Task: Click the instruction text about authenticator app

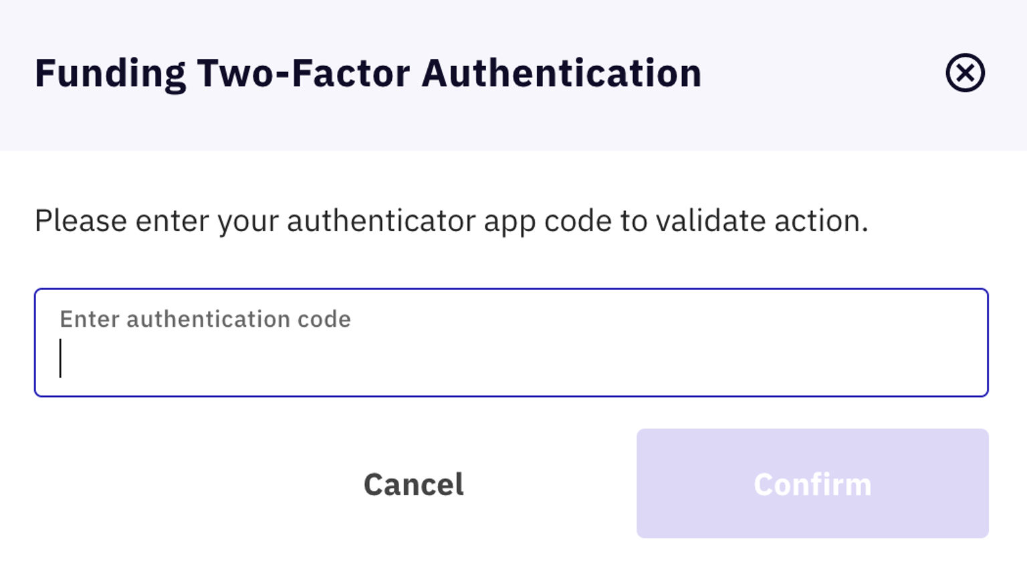Action: 451,219
